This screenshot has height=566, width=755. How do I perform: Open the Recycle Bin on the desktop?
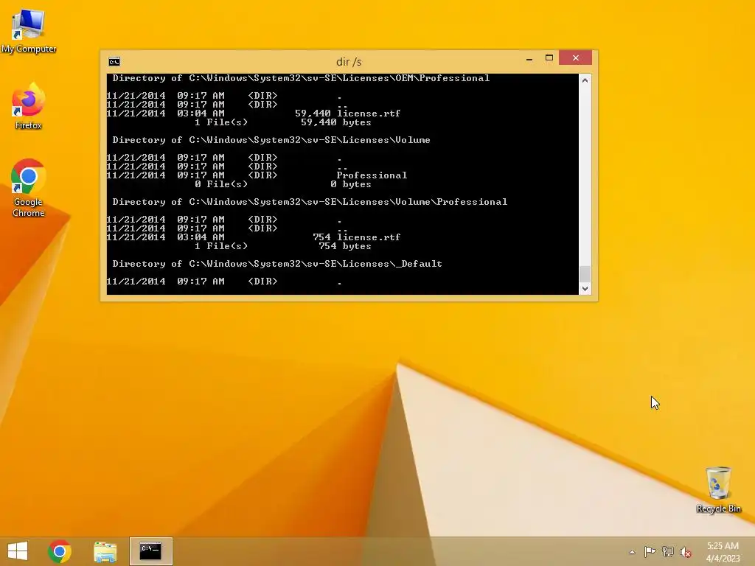click(718, 489)
